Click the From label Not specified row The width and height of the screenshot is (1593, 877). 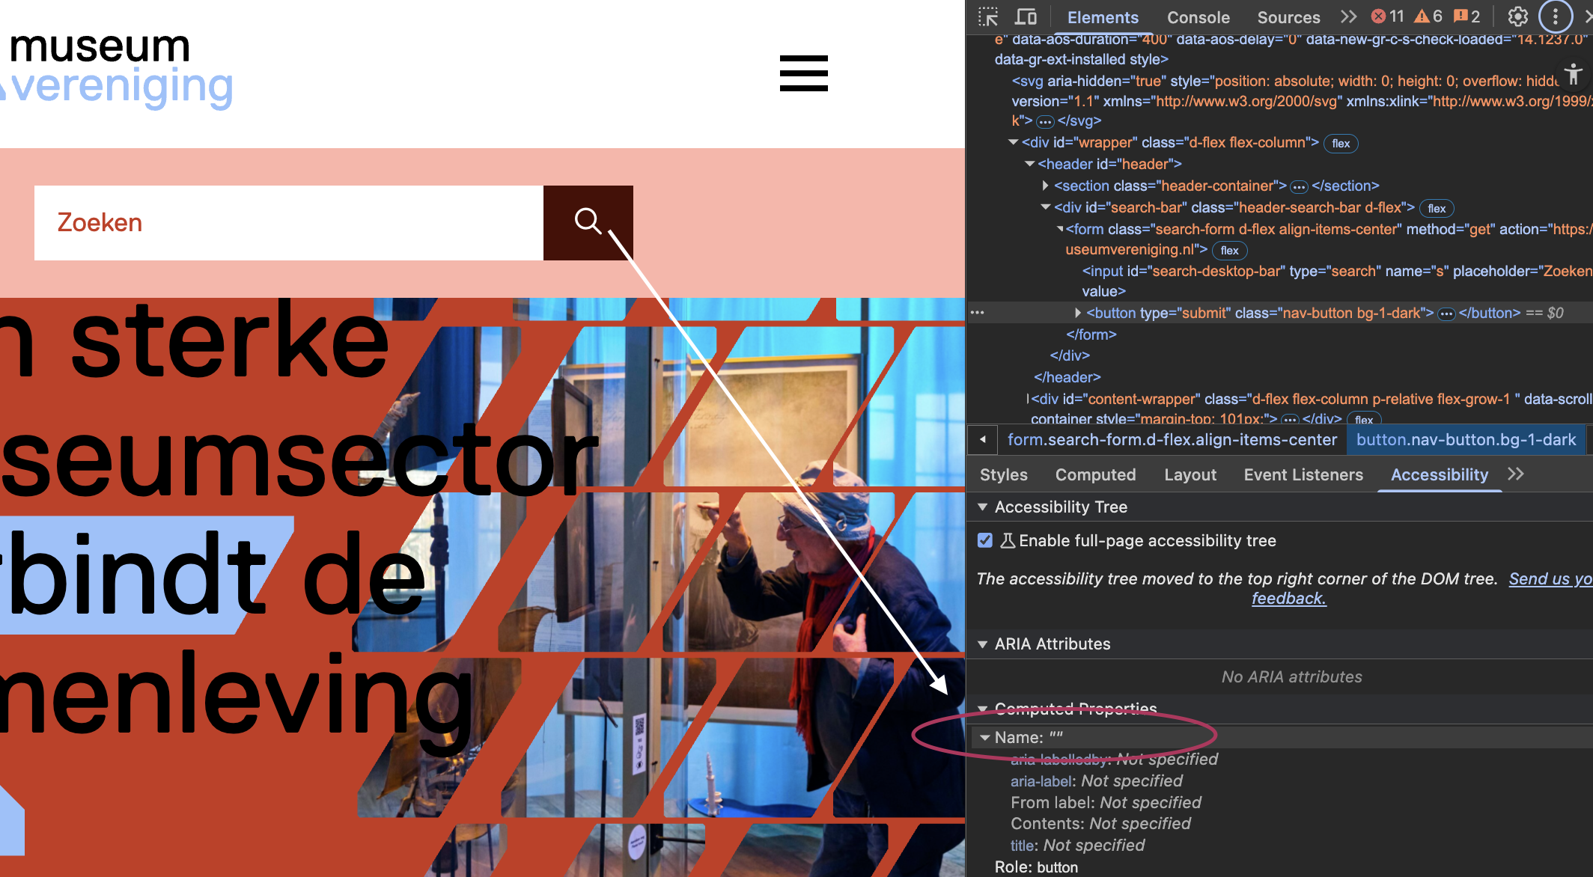tap(1106, 802)
